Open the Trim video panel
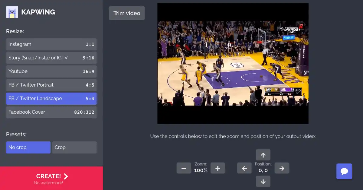This screenshot has height=190, width=363. tap(126, 13)
